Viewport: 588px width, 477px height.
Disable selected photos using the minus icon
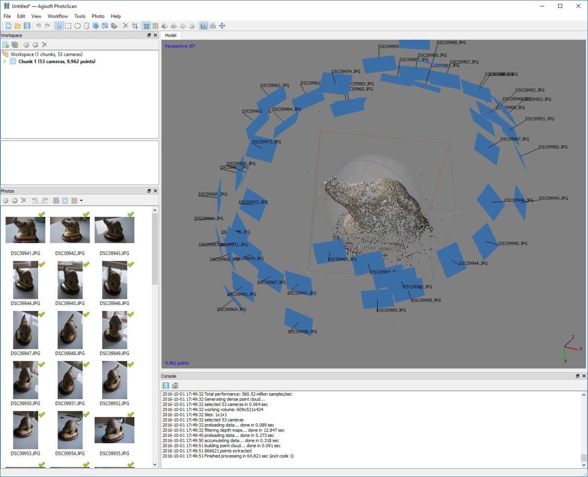(15, 200)
